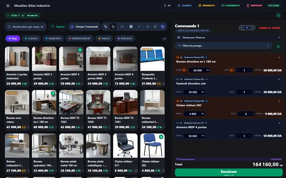Toggle the on-screen keyboard icon
The height and width of the screenshot is (178, 286).
pyautogui.click(x=122, y=27)
